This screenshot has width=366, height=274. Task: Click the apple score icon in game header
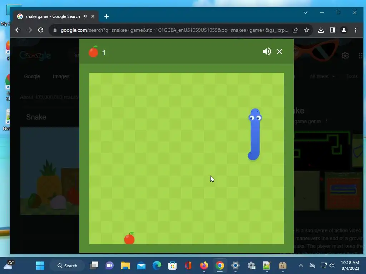pyautogui.click(x=93, y=51)
